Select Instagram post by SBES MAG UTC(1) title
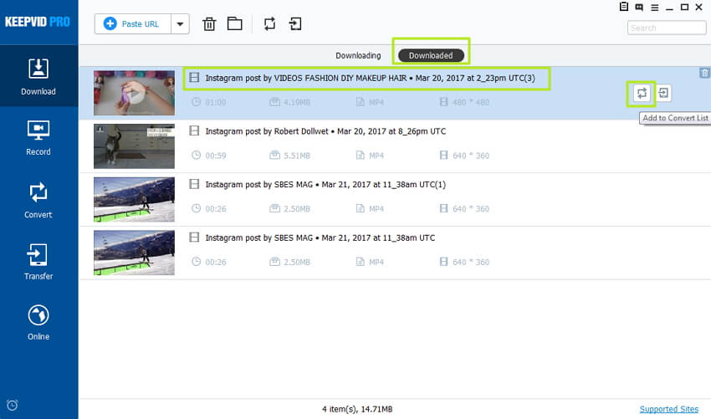The width and height of the screenshot is (711, 419). pos(325,185)
